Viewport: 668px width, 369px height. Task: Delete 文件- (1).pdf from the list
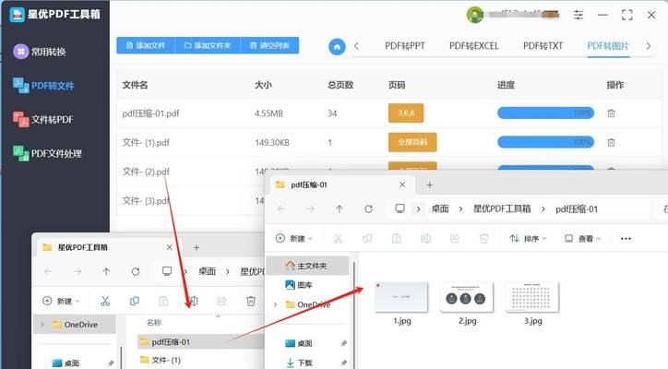pyautogui.click(x=611, y=142)
